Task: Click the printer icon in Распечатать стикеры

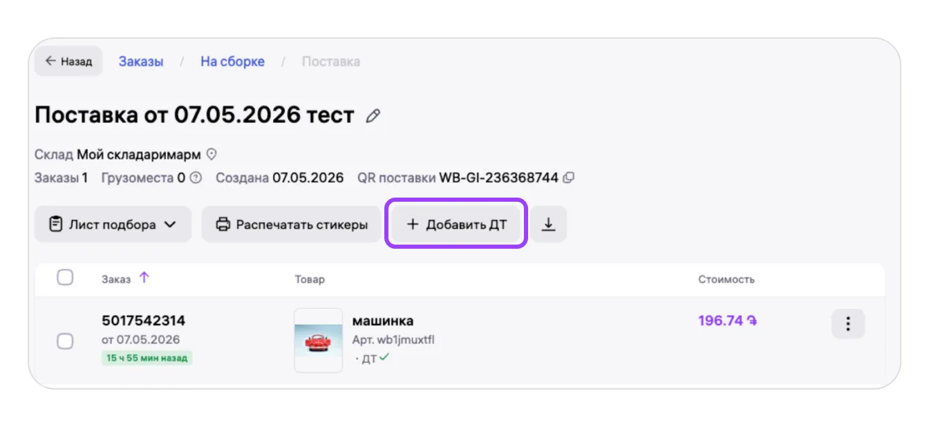Action: (x=223, y=225)
